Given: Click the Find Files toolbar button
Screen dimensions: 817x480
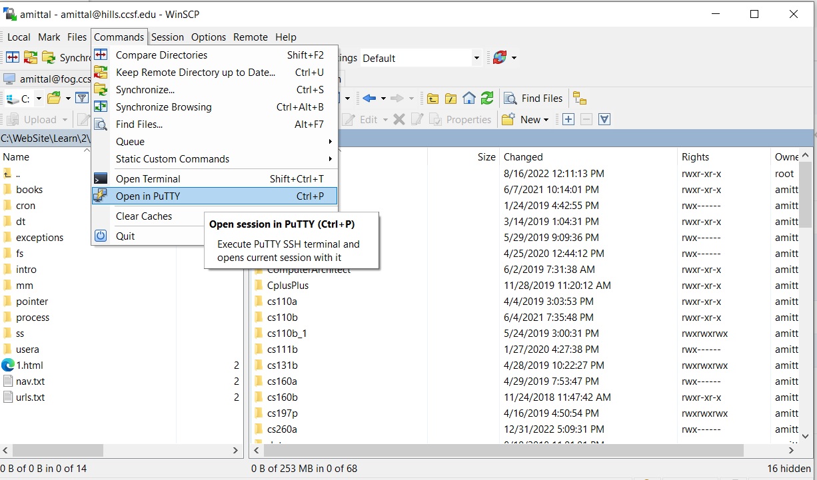Looking at the screenshot, I should click(x=533, y=99).
